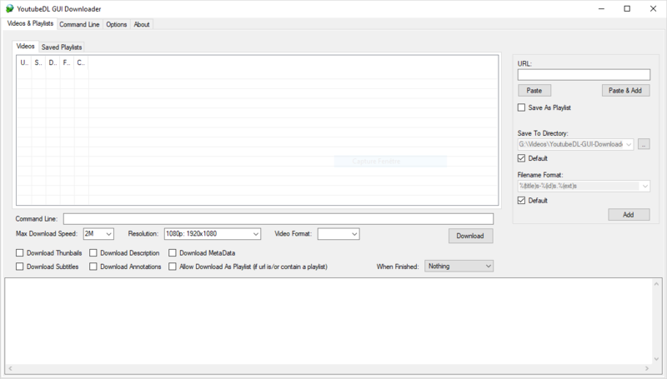This screenshot has height=379, width=667.
Task: Click the Paste & Add button
Action: point(625,91)
